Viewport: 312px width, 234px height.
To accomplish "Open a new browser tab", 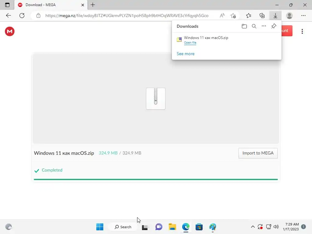I will [x=93, y=5].
